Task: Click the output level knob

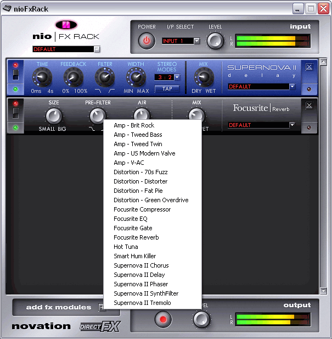Action: tap(201, 319)
